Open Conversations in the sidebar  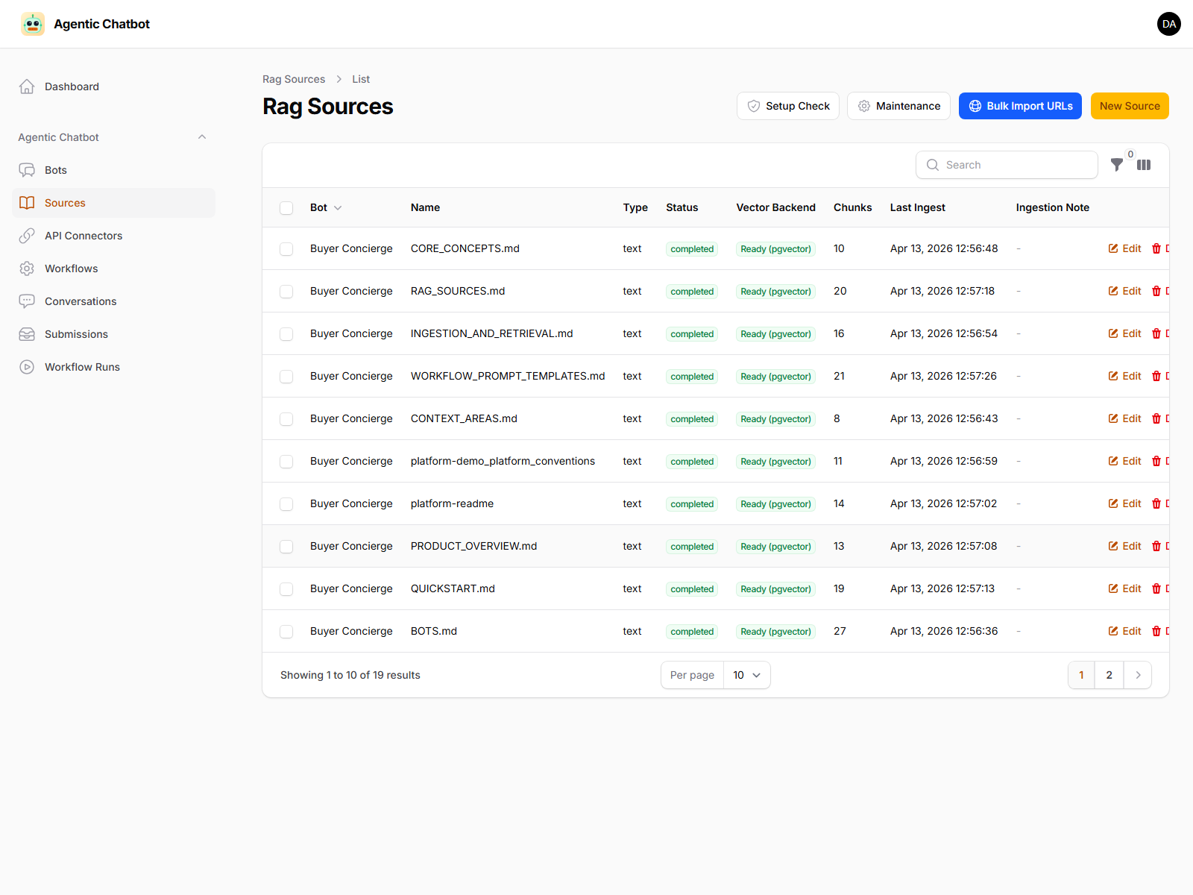[113, 301]
